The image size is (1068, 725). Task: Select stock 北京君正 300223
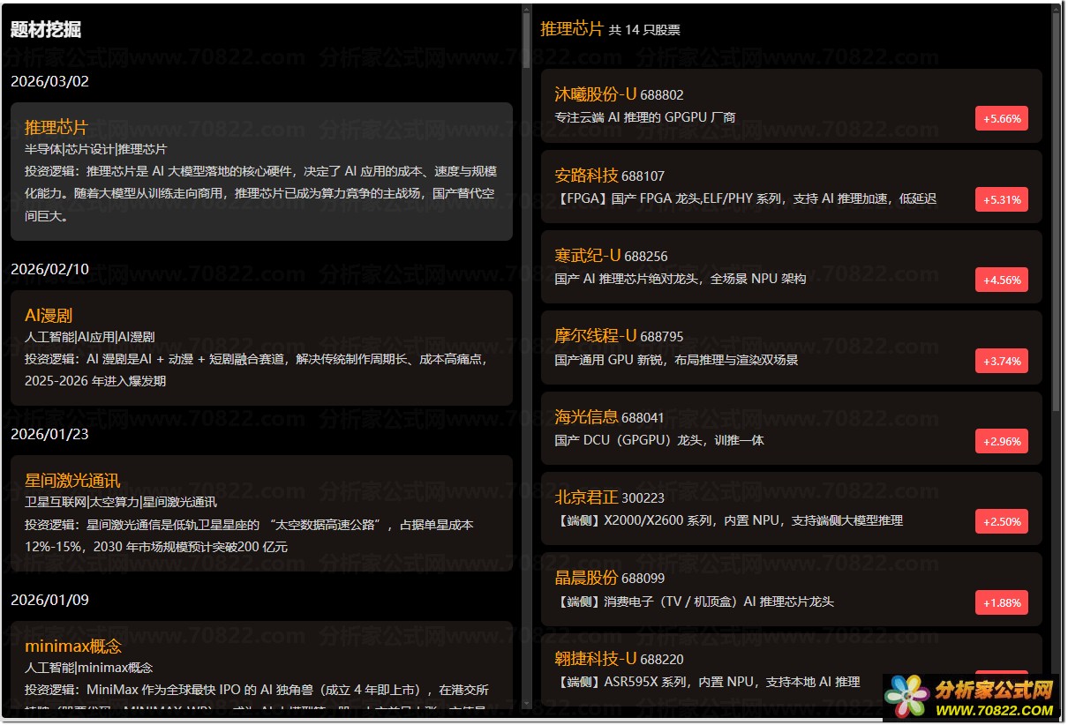[x=791, y=509]
